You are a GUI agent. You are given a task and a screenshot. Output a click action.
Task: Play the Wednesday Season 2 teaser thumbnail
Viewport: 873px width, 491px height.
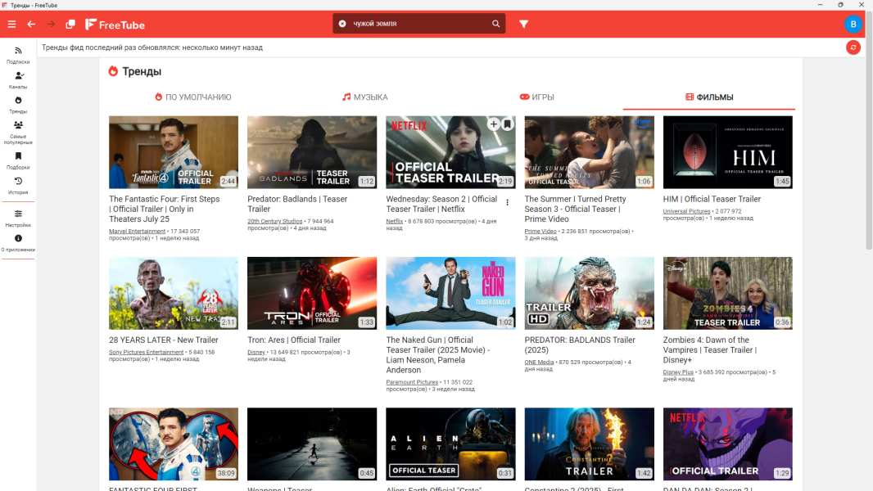(450, 152)
